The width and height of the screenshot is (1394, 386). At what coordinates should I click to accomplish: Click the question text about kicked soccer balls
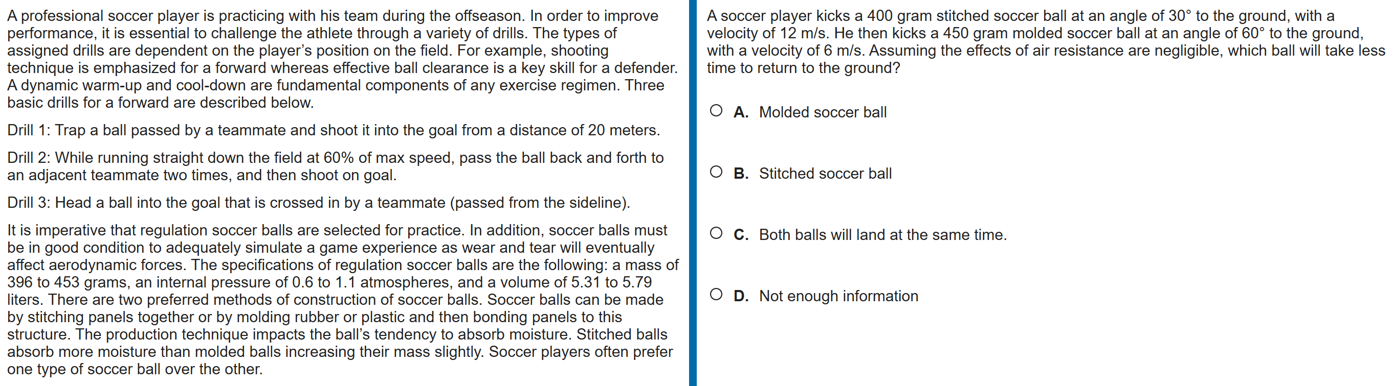coord(1046,42)
